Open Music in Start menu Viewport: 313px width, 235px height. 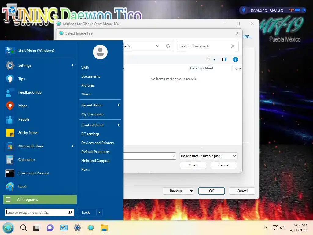[86, 94]
